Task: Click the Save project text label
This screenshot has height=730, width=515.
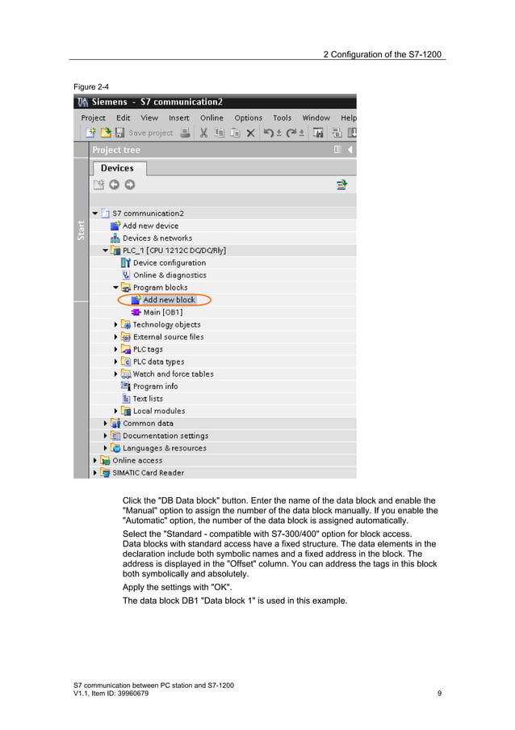Action: (x=151, y=133)
